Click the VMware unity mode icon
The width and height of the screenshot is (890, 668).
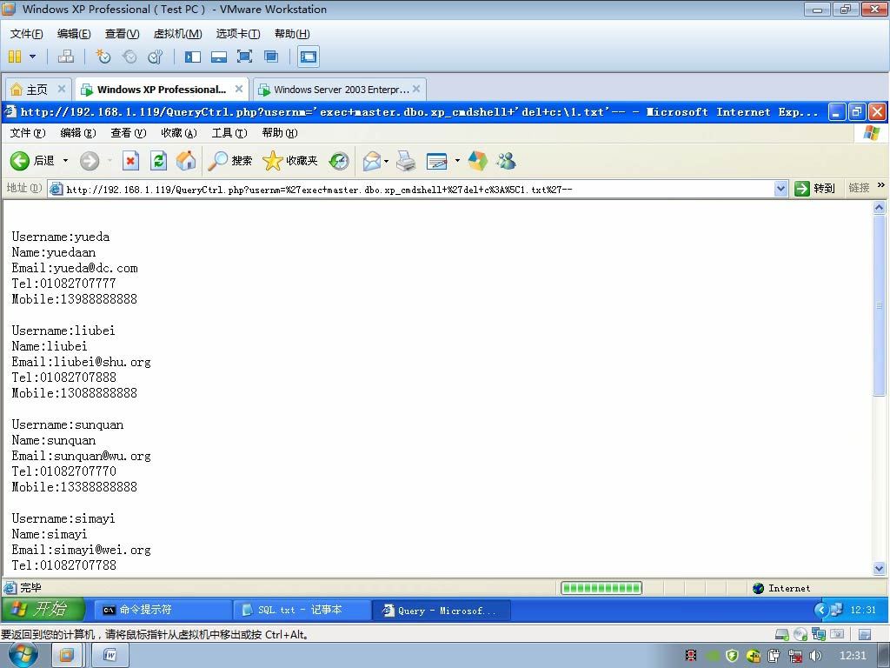pos(271,57)
